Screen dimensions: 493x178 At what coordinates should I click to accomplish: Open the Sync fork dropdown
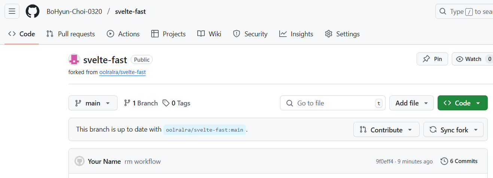(453, 130)
